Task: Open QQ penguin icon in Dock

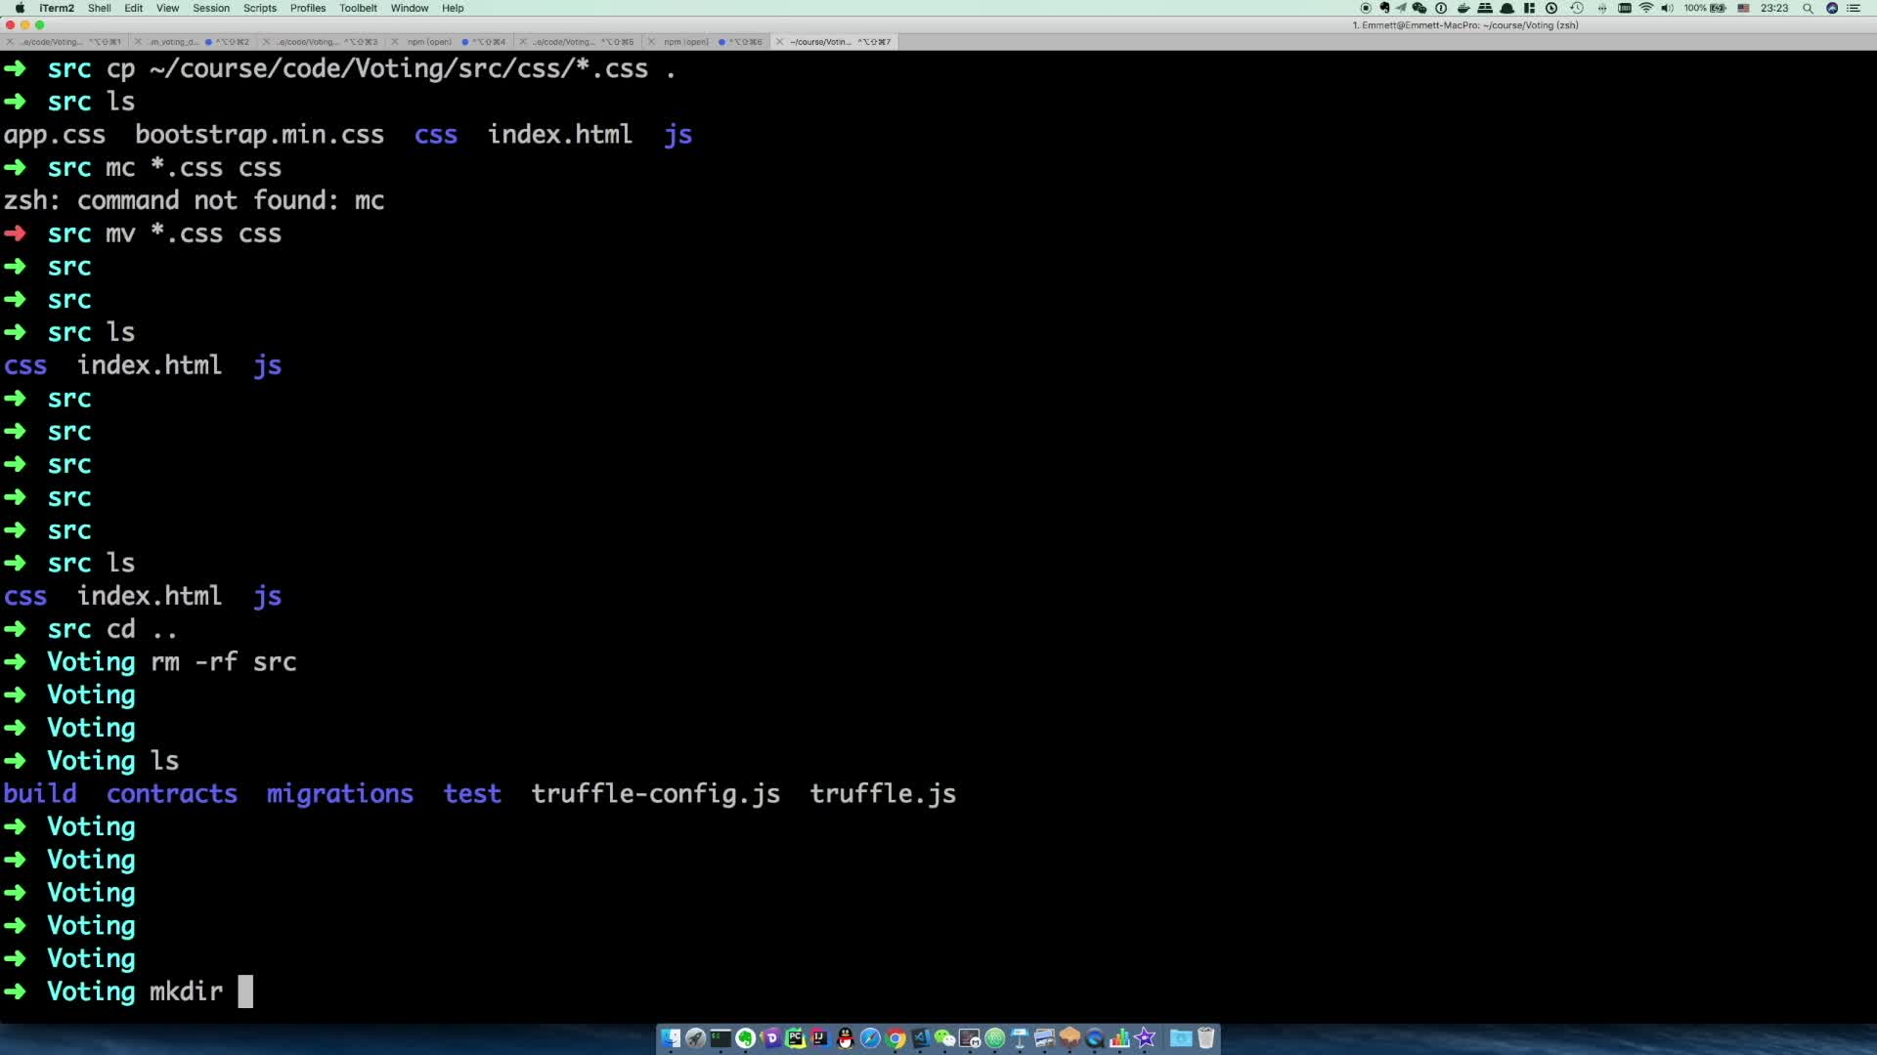Action: [x=846, y=1037]
